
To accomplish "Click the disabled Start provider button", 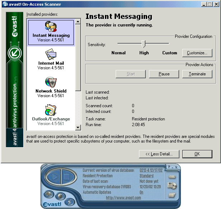I will pyautogui.click(x=131, y=74).
